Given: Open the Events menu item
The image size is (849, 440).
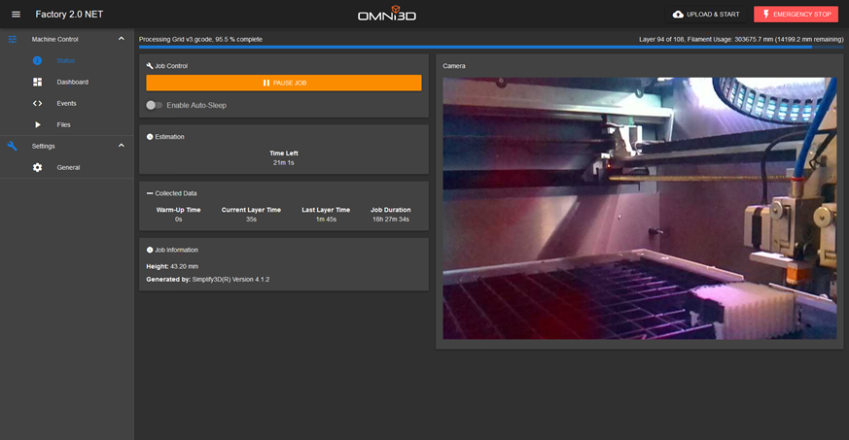Looking at the screenshot, I should (67, 103).
